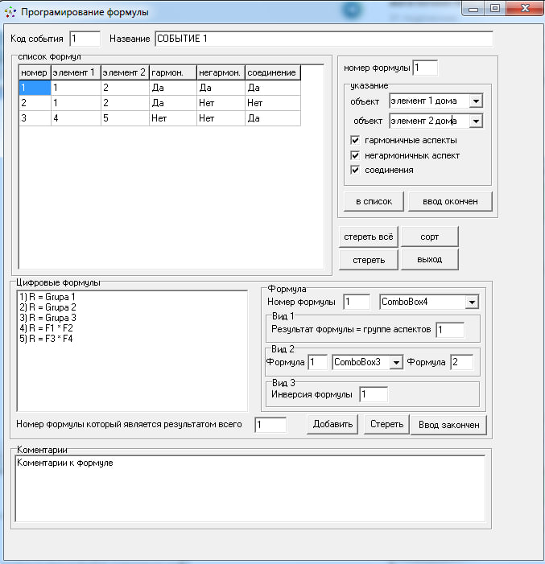Toggle the 'гармоничные аспекты' checkbox
The image size is (545, 564).
[x=356, y=140]
